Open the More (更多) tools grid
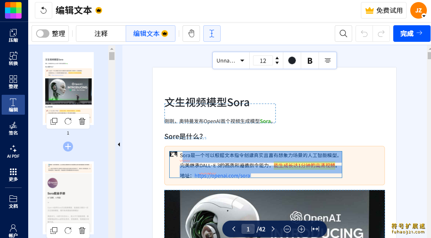 click(x=13, y=174)
